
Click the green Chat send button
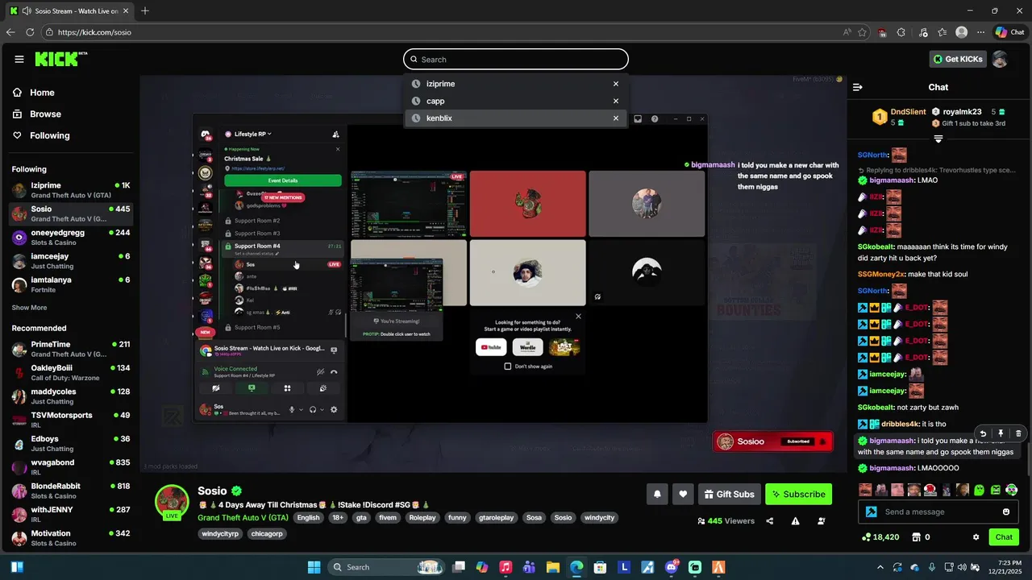click(x=1004, y=537)
